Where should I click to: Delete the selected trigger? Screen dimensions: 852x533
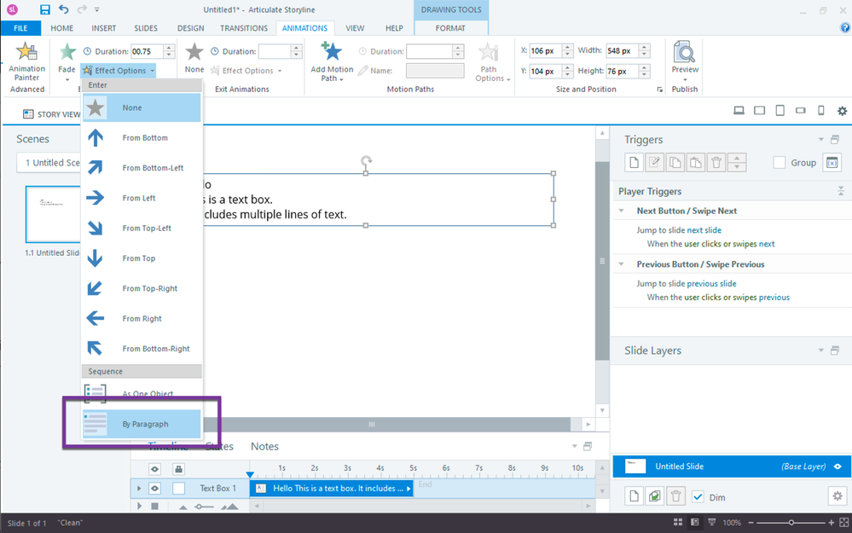(x=716, y=162)
